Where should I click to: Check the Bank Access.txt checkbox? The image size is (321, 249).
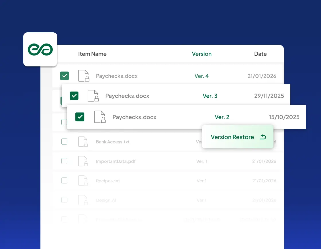pos(64,141)
